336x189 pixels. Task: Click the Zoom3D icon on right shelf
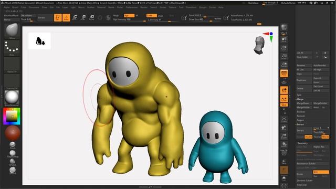[x=284, y=136]
